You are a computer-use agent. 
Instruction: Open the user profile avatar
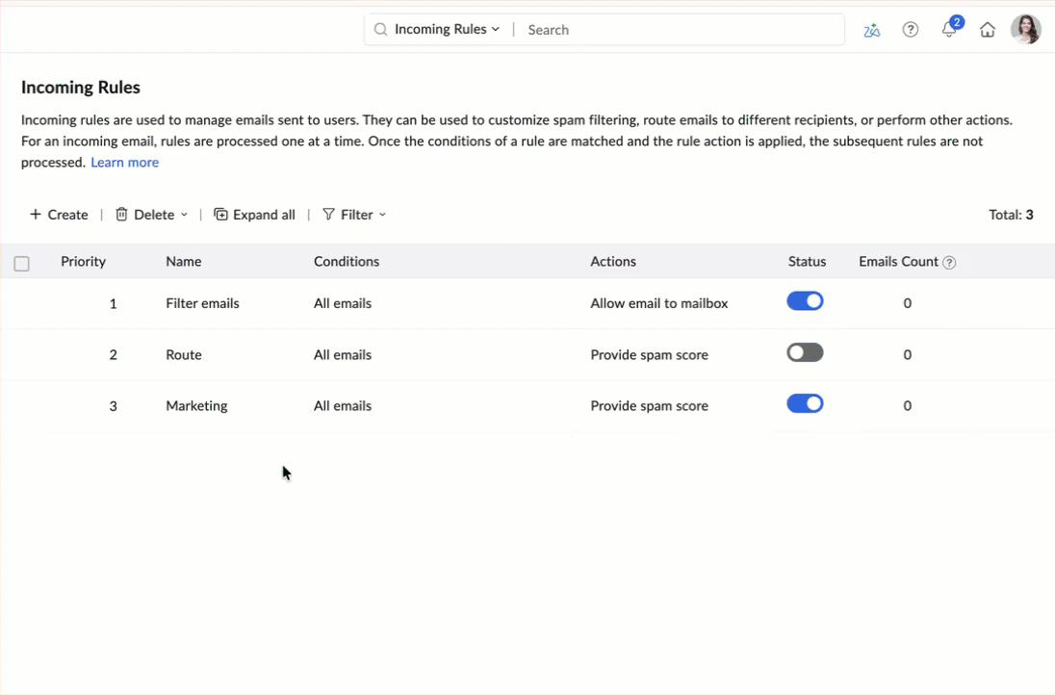[1025, 30]
